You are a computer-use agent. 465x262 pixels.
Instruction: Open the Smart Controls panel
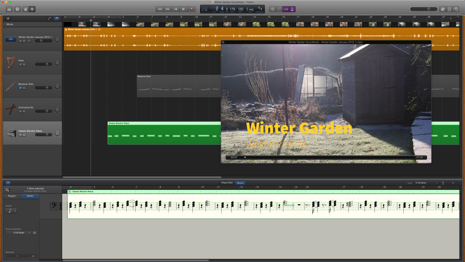point(25,9)
